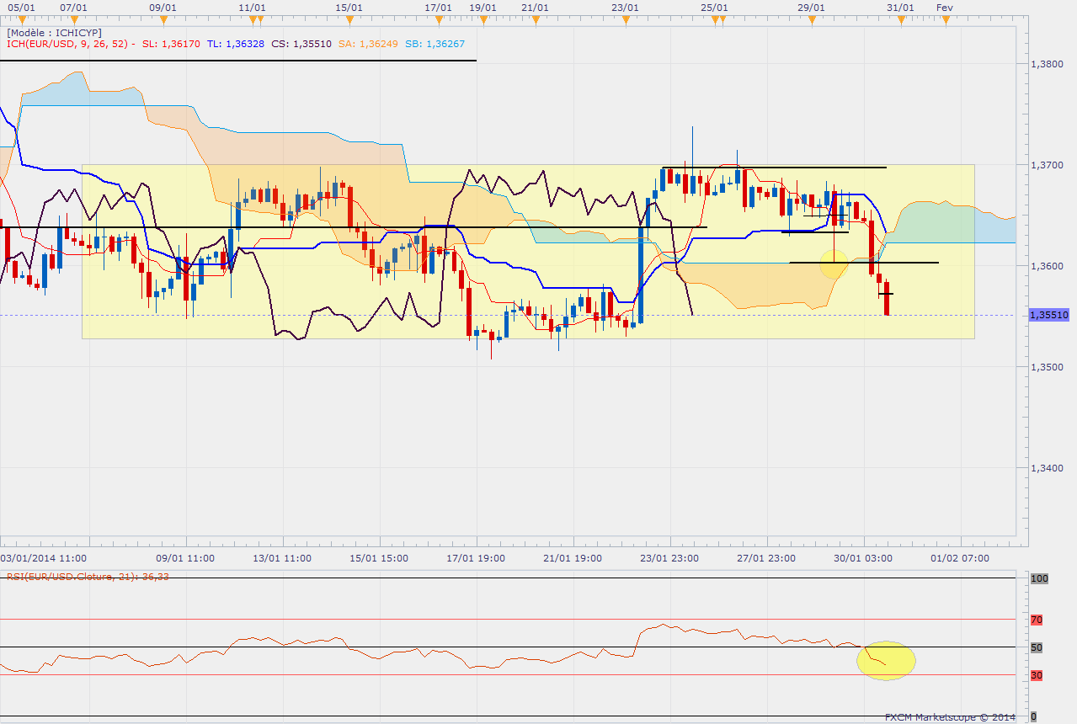Screen dimensions: 1077x724
Task: Click the 15/01 15:00 time axis label
Action: click(x=379, y=558)
